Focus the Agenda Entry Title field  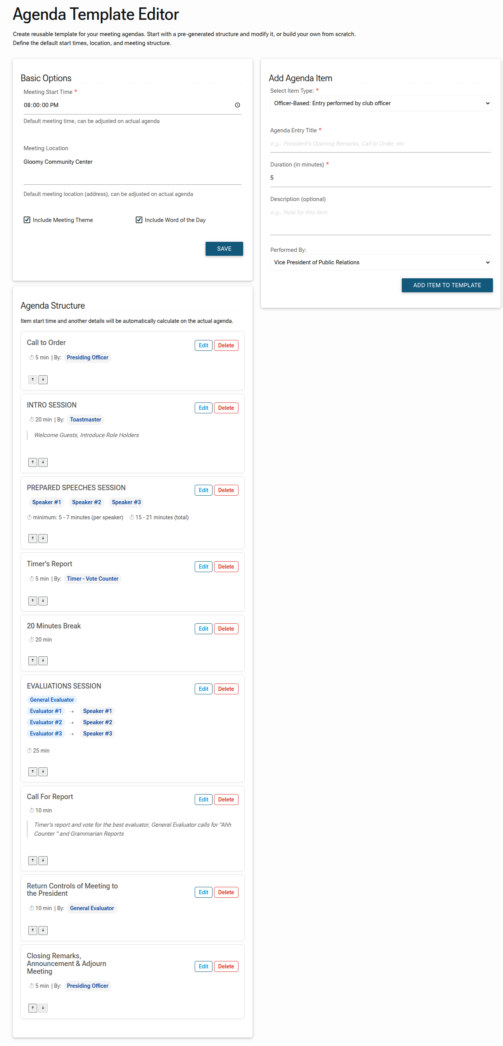(380, 144)
